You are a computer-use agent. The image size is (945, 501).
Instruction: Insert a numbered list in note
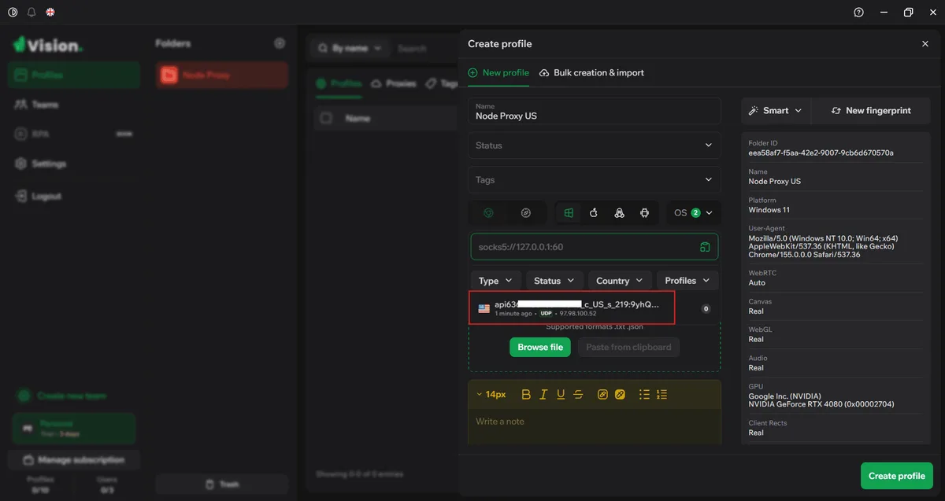[x=661, y=394]
